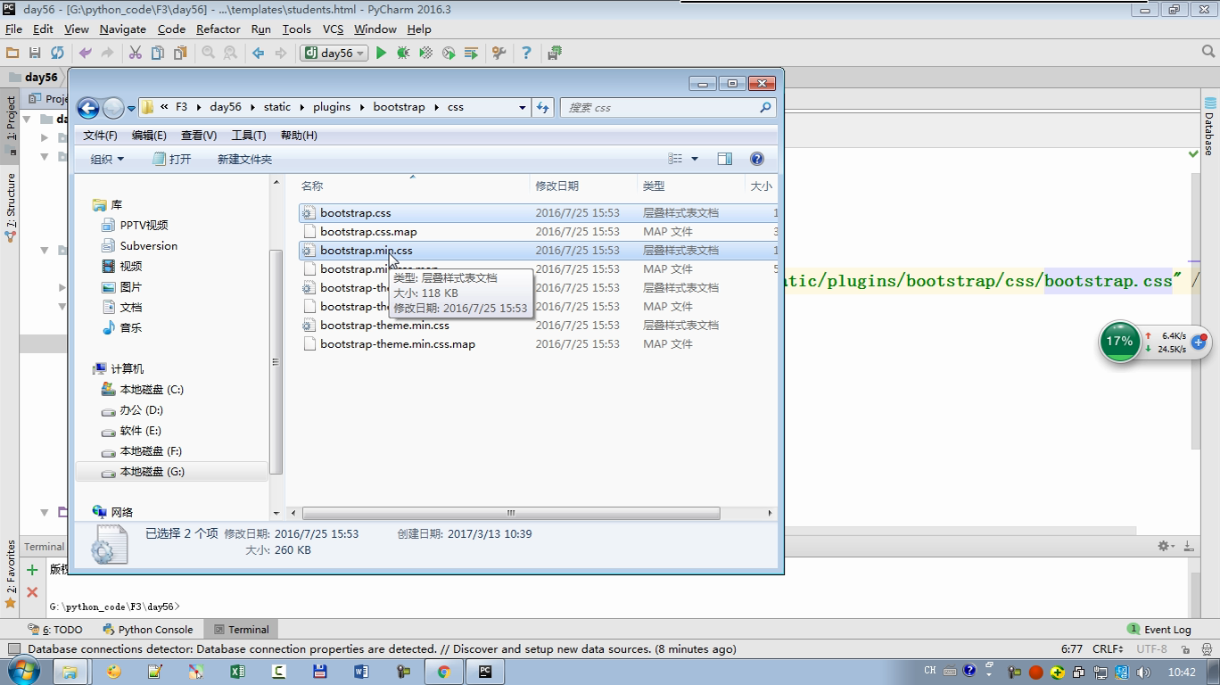1220x685 pixels.
Task: Click the horizontal scrollbar in the file list
Action: [x=510, y=513]
